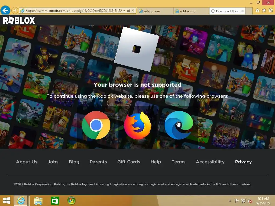The image size is (275, 206).
Task: Open the About Us footer link
Action: [27, 162]
